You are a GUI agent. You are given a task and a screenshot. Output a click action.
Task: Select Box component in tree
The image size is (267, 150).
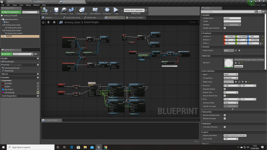(8, 22)
